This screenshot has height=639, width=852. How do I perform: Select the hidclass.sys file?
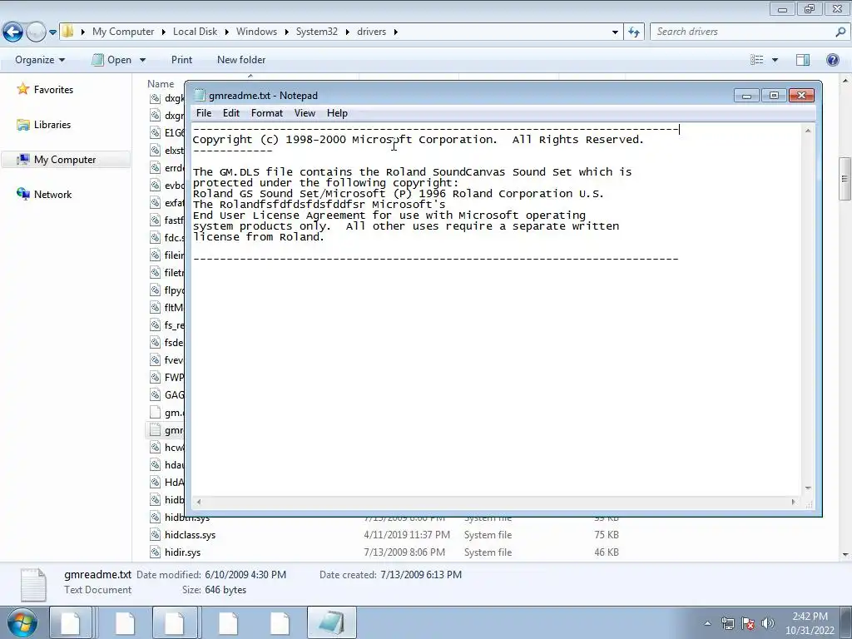point(191,535)
